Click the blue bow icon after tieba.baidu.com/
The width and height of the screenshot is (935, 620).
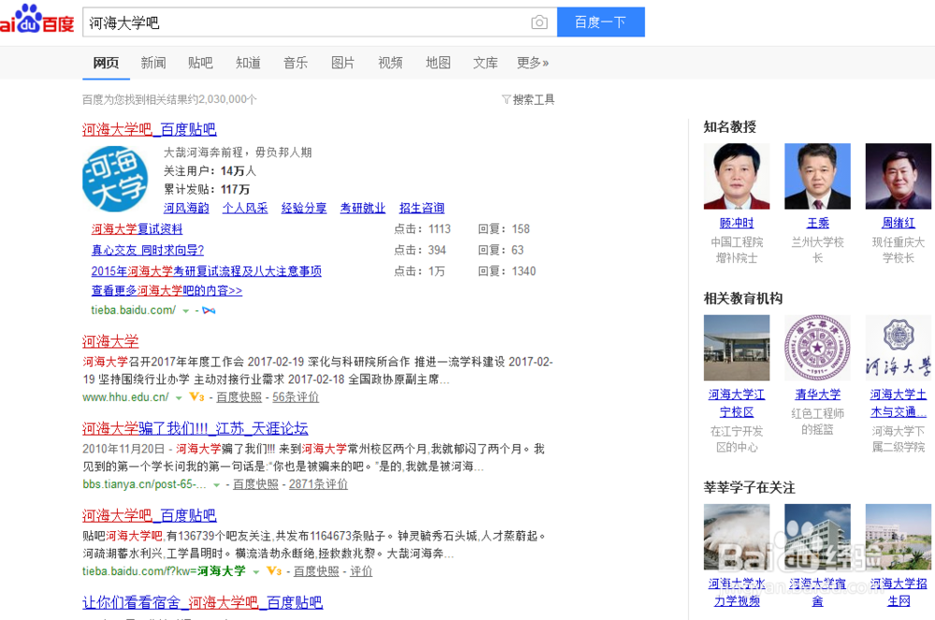tap(209, 310)
